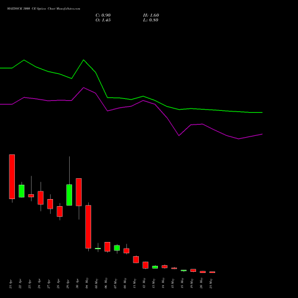Click the 21 May date label
Image resolution: width=298 pixels, height=298 pixels.
tap(211, 283)
